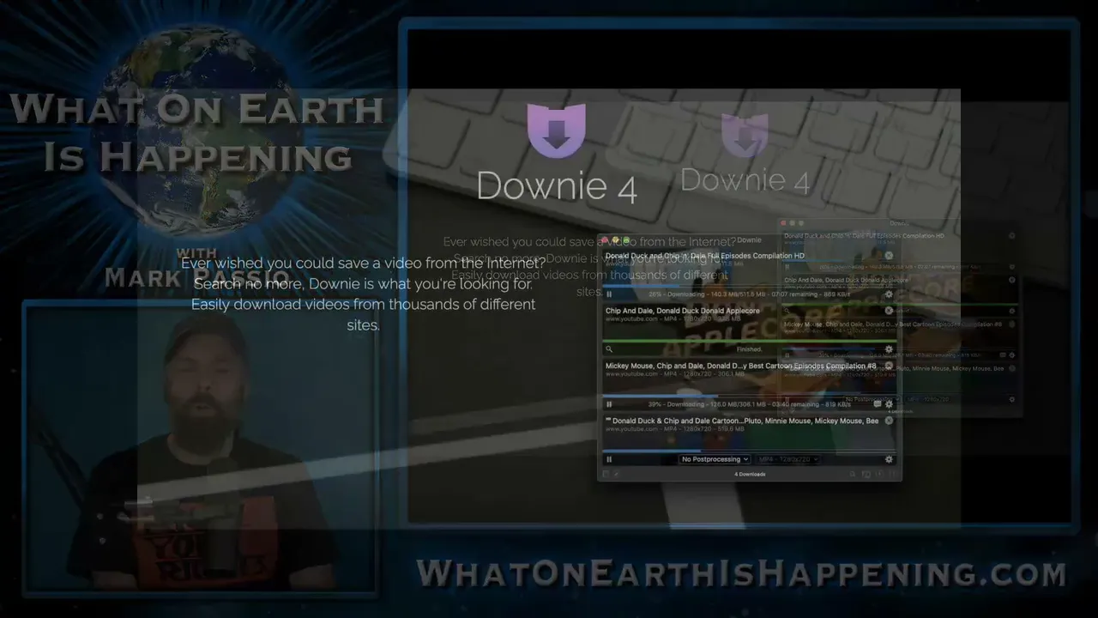Open gear settings on the Finished row
The width and height of the screenshot is (1098, 618).
tap(889, 349)
